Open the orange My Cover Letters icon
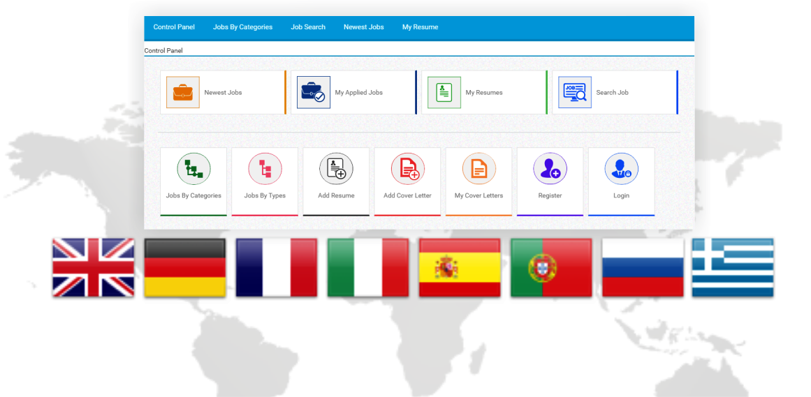 pos(479,169)
